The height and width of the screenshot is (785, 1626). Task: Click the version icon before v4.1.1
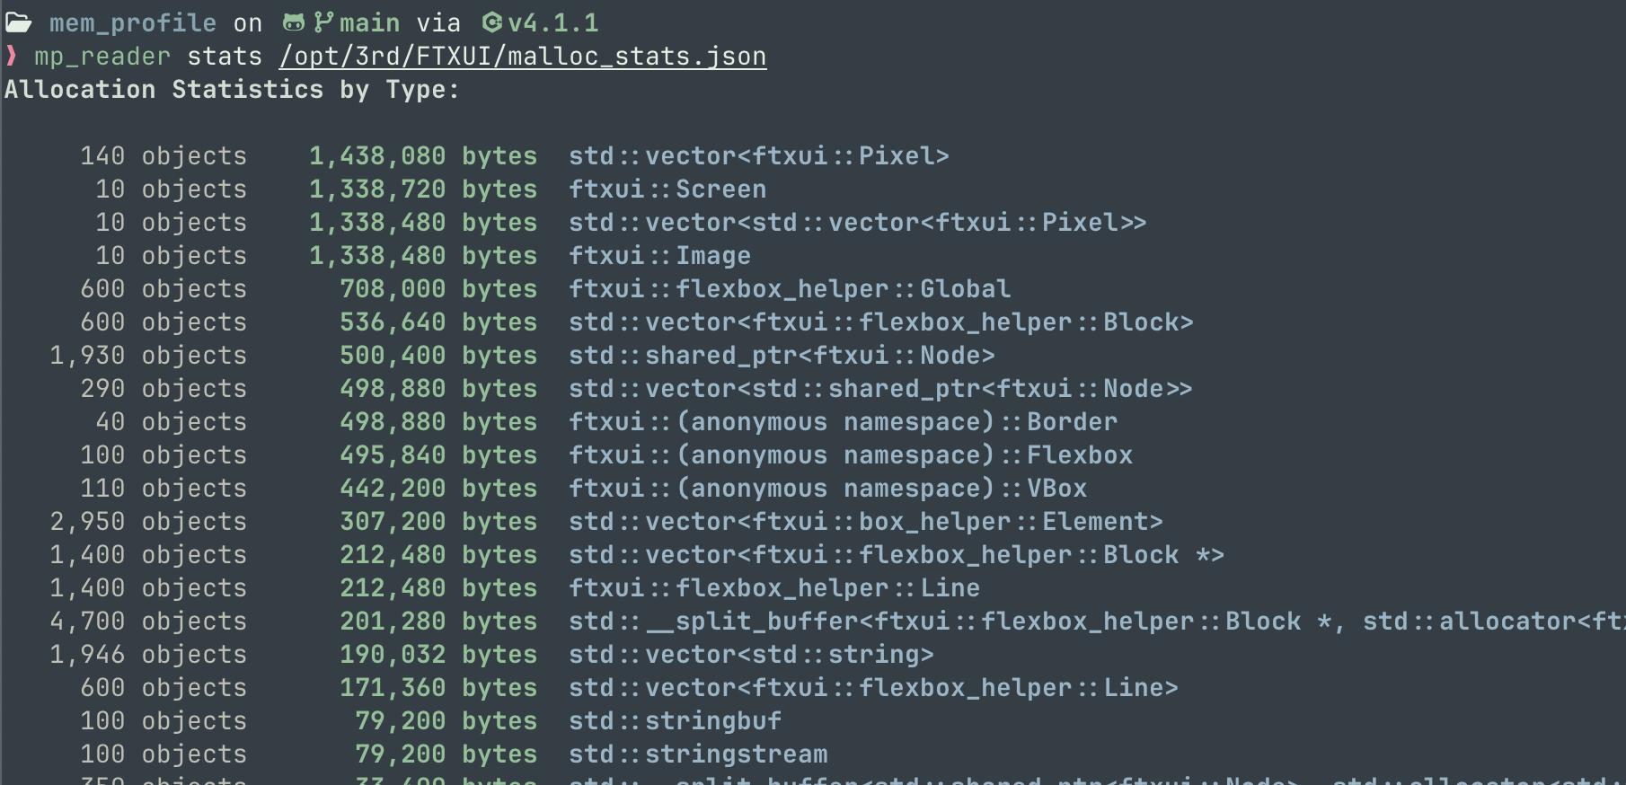click(x=492, y=22)
